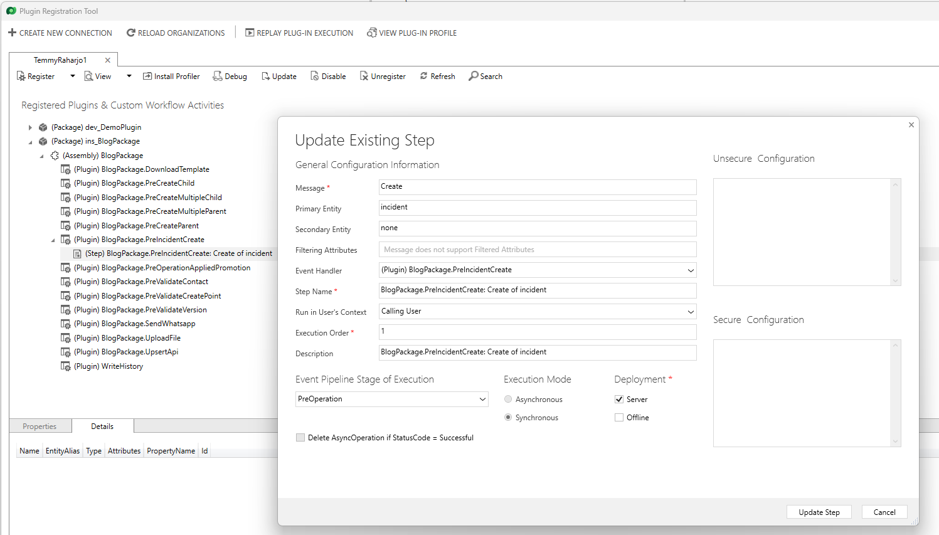Screen dimensions: 939x535
Task: Click the Secure Configuration text area
Action: pos(802,393)
